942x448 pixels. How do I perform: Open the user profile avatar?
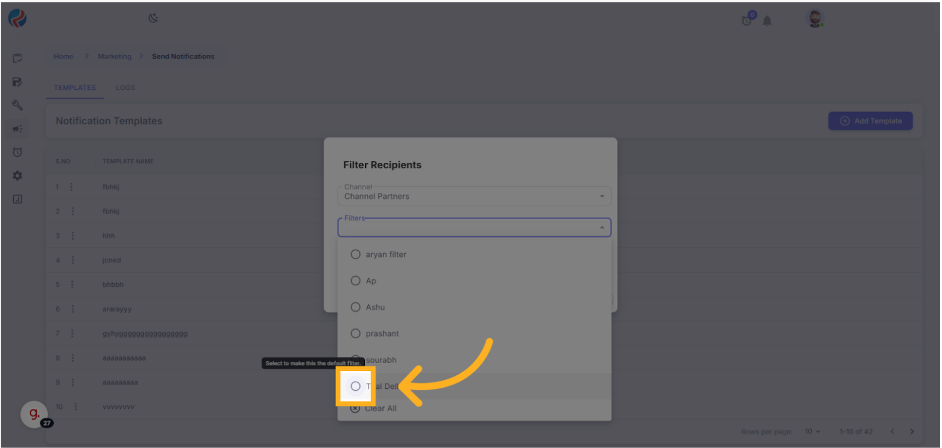pyautogui.click(x=815, y=19)
